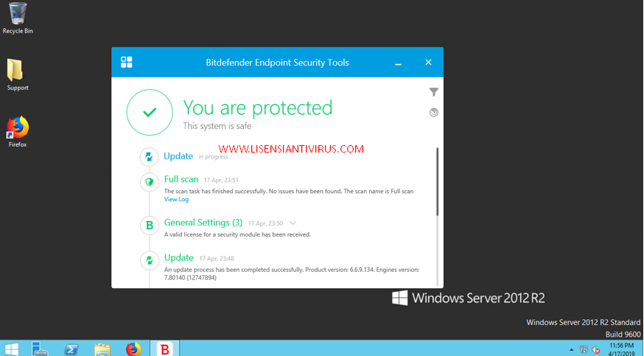Image resolution: width=644 pixels, height=356 pixels.
Task: Expand the General Settings (3) chevron
Action: pos(293,223)
